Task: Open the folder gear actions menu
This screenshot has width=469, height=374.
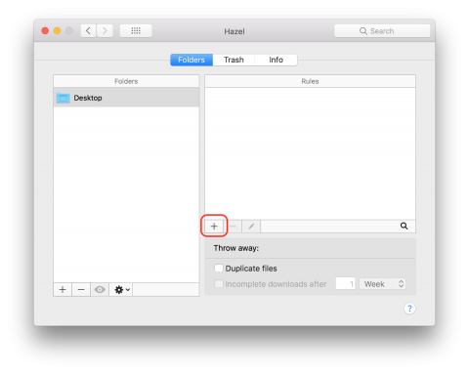Action: click(x=121, y=289)
